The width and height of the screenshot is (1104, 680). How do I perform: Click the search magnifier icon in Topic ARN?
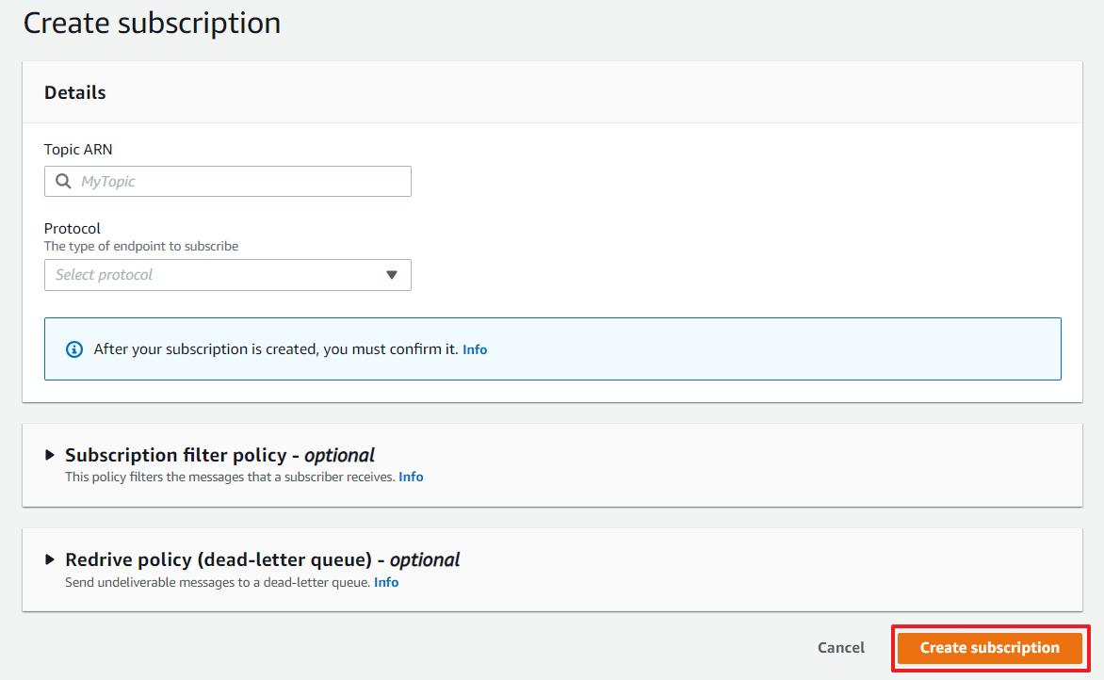click(64, 182)
